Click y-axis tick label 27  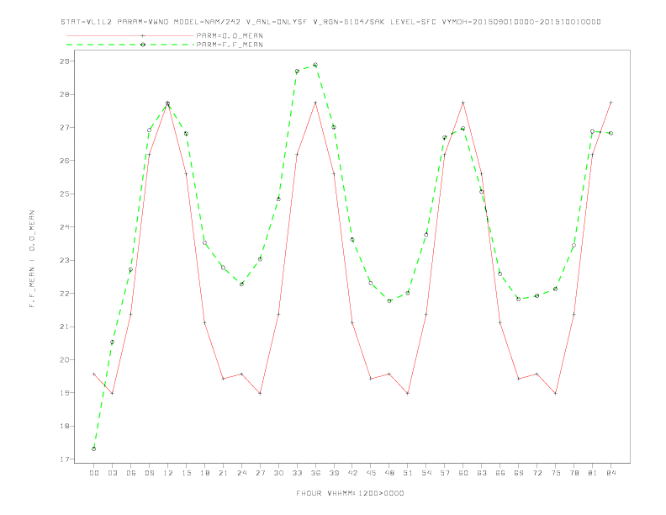(x=65, y=127)
